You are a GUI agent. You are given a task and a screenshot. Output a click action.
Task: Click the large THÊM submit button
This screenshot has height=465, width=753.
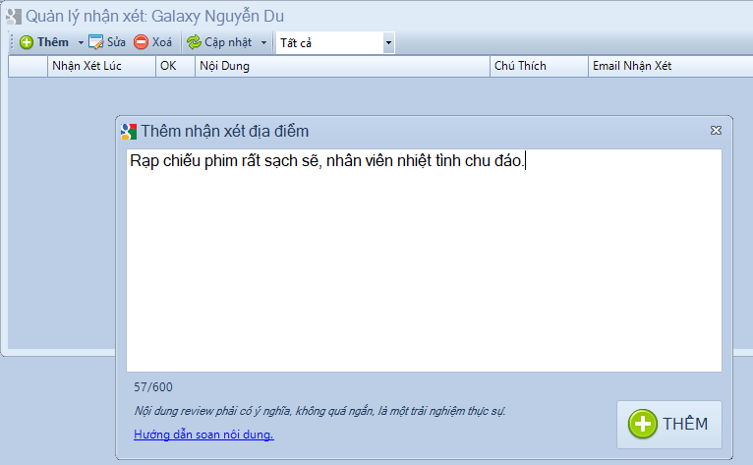669,425
